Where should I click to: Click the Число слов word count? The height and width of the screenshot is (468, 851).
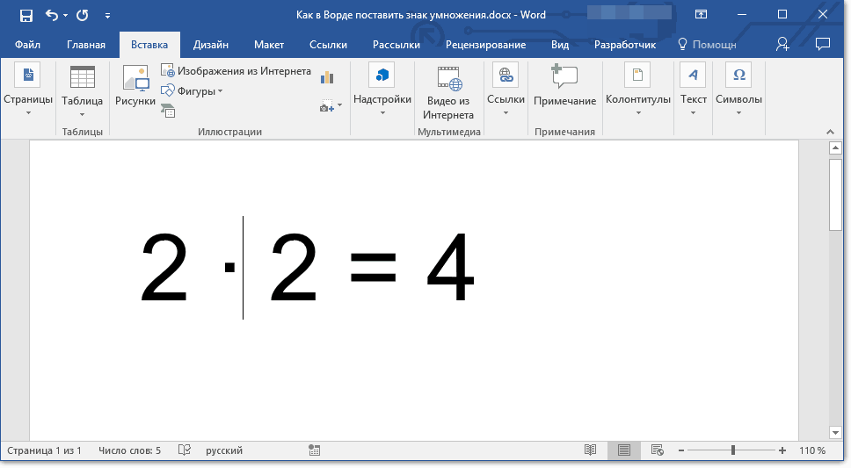coord(129,450)
